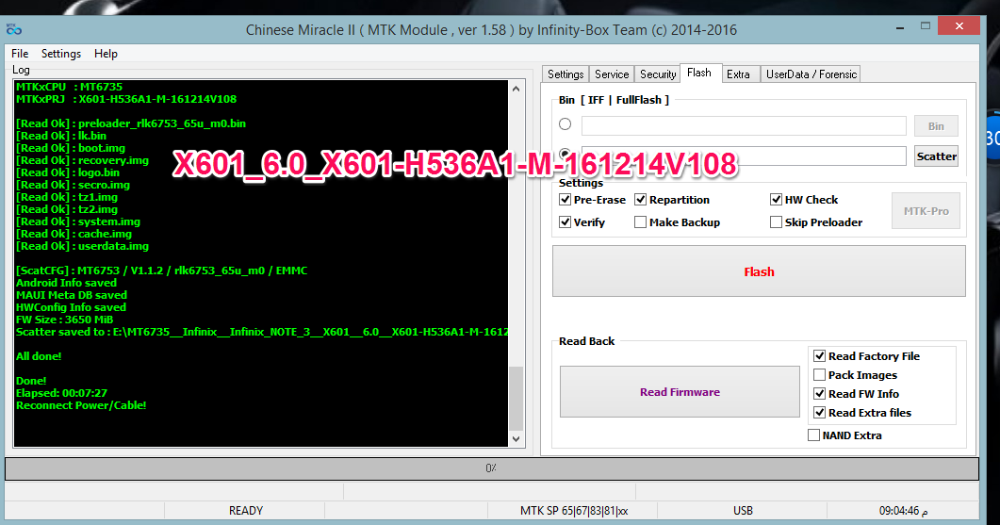Enable the Pack Images checkbox
This screenshot has width=1000, height=525.
[820, 375]
